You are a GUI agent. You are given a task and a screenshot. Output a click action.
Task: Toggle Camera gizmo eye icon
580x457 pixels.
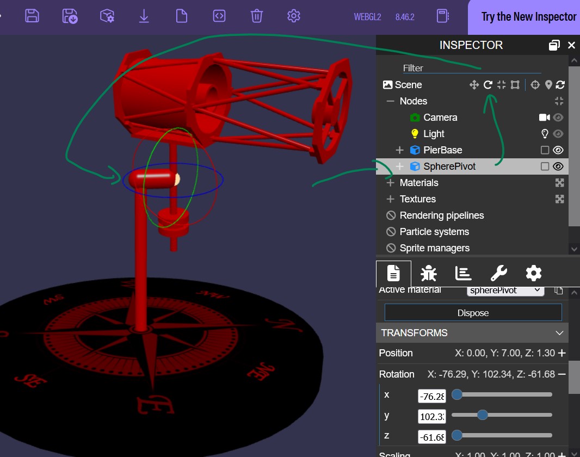(x=558, y=117)
